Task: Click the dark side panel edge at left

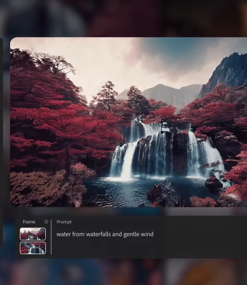Action: point(1,143)
